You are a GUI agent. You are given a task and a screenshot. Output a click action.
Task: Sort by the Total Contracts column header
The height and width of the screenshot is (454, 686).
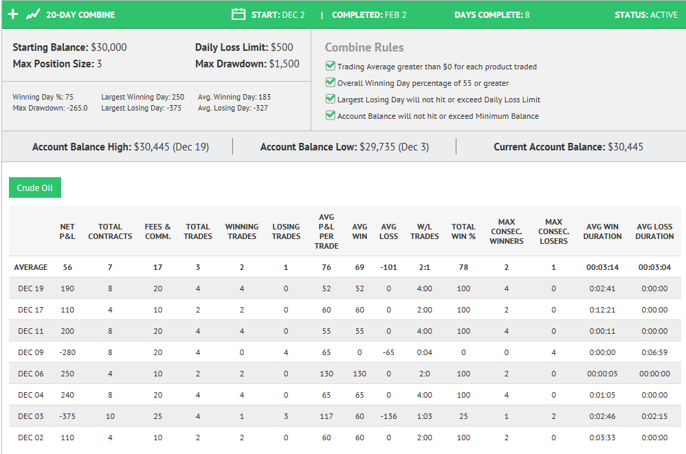click(110, 231)
